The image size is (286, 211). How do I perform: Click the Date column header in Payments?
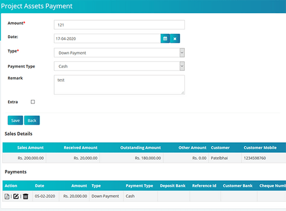click(x=39, y=186)
